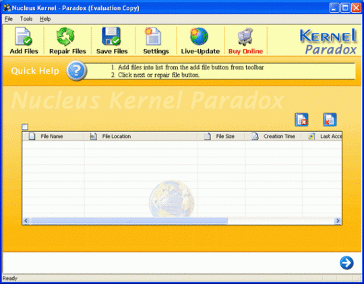This screenshot has width=364, height=284.
Task: Click the Quick Help question mark icon
Action: pyautogui.click(x=76, y=71)
